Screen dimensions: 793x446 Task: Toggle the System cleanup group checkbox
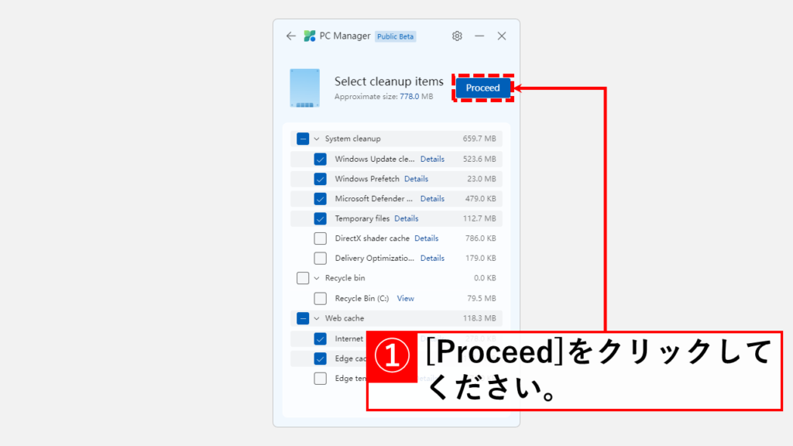(x=303, y=139)
